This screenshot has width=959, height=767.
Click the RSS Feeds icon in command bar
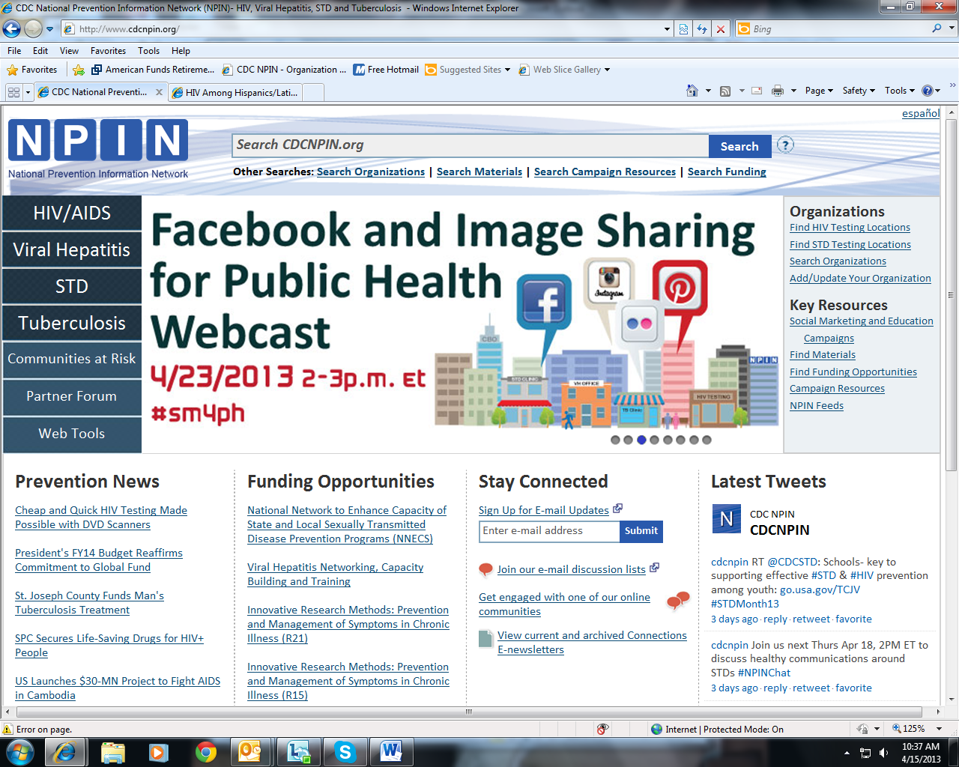725,91
